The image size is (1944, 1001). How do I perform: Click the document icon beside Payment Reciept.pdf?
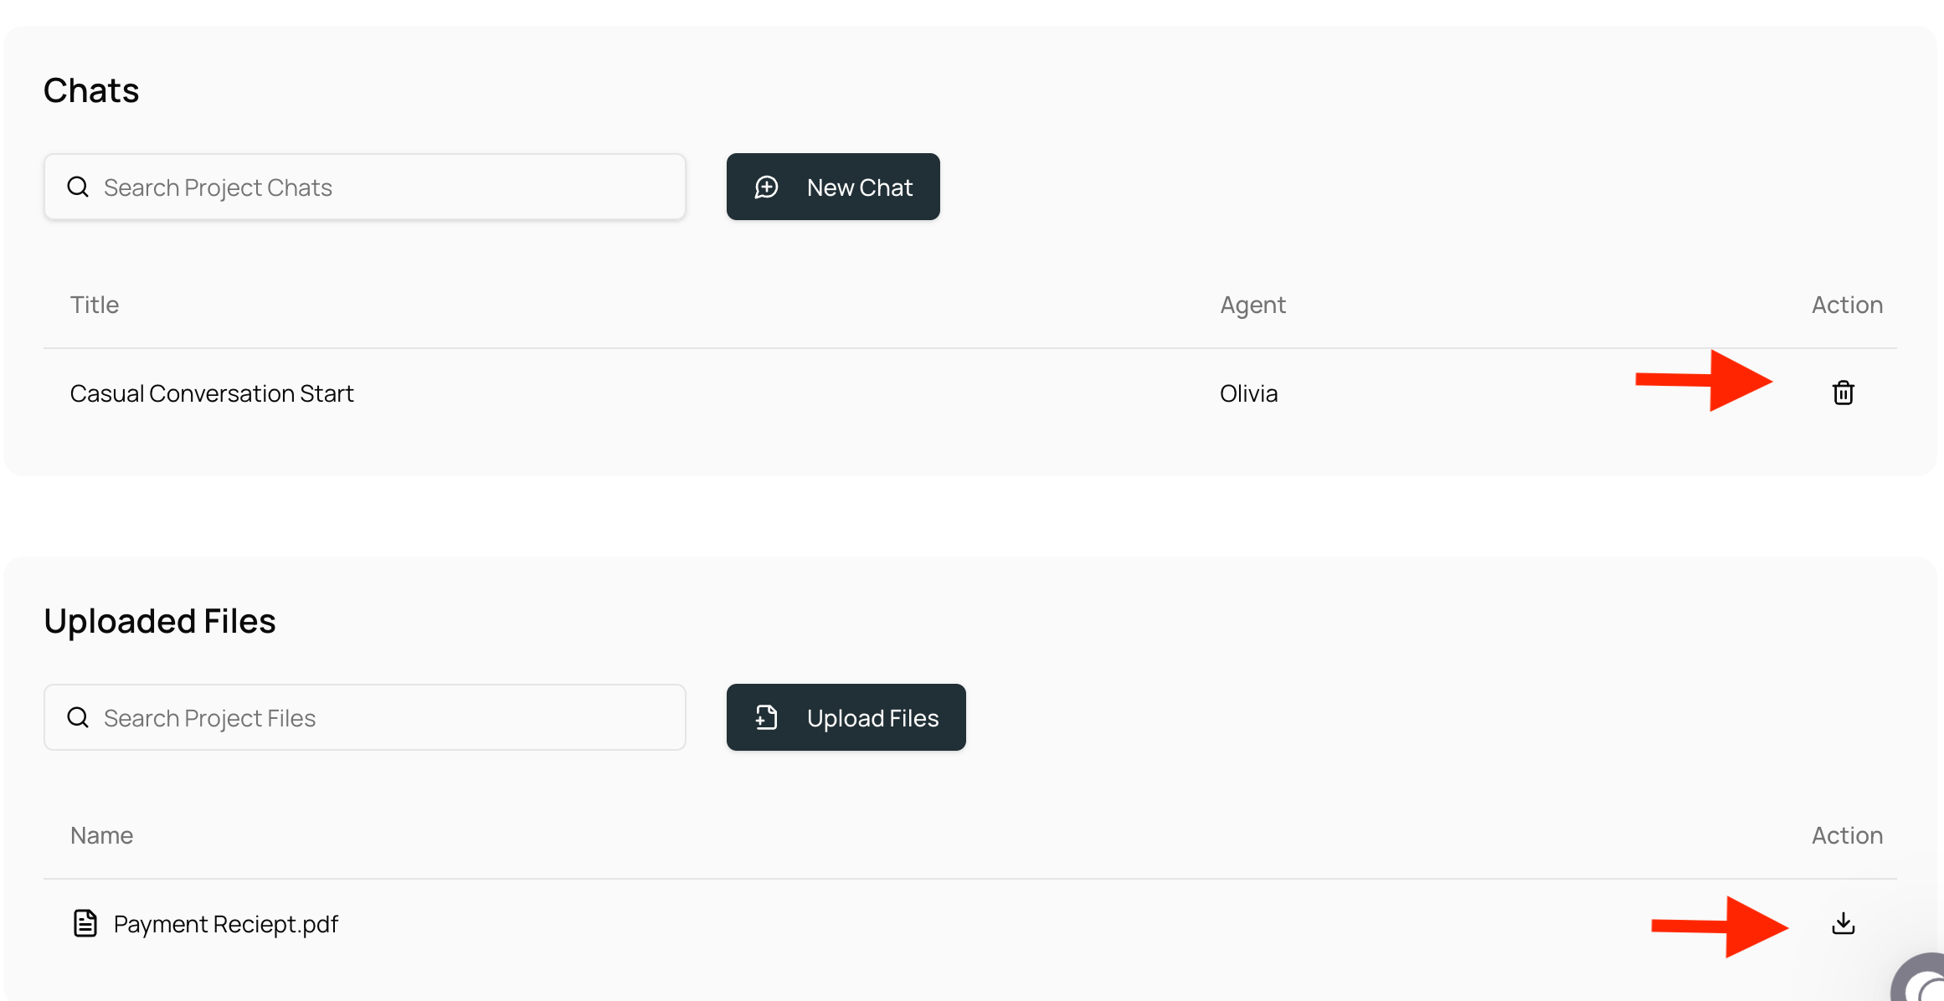coord(85,923)
